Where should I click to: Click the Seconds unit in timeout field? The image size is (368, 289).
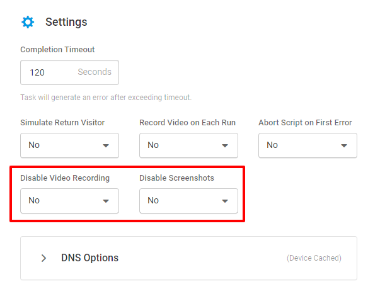click(x=95, y=72)
